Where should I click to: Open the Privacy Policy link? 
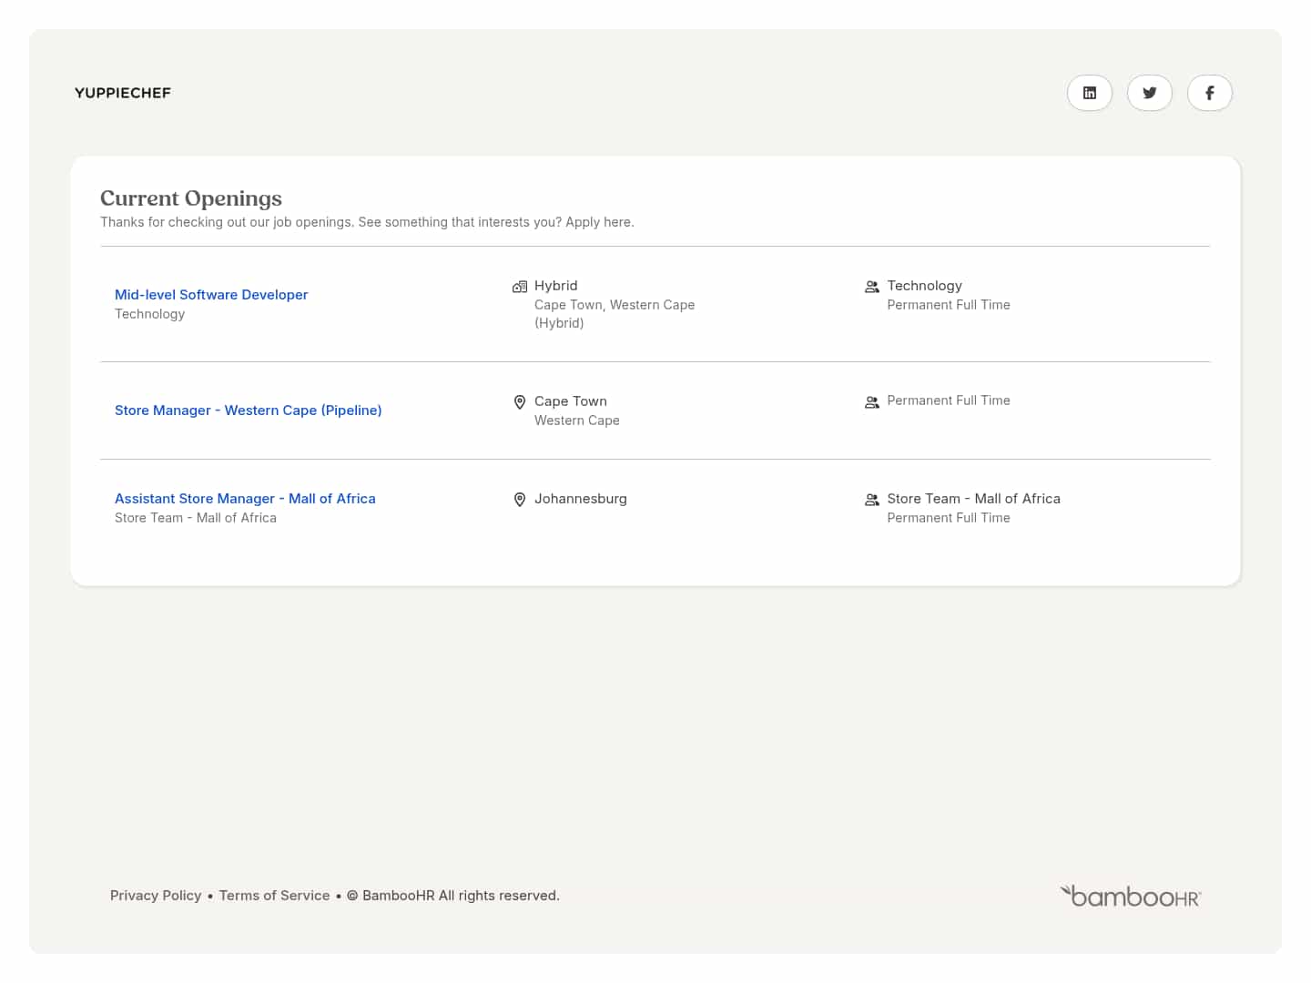[156, 896]
